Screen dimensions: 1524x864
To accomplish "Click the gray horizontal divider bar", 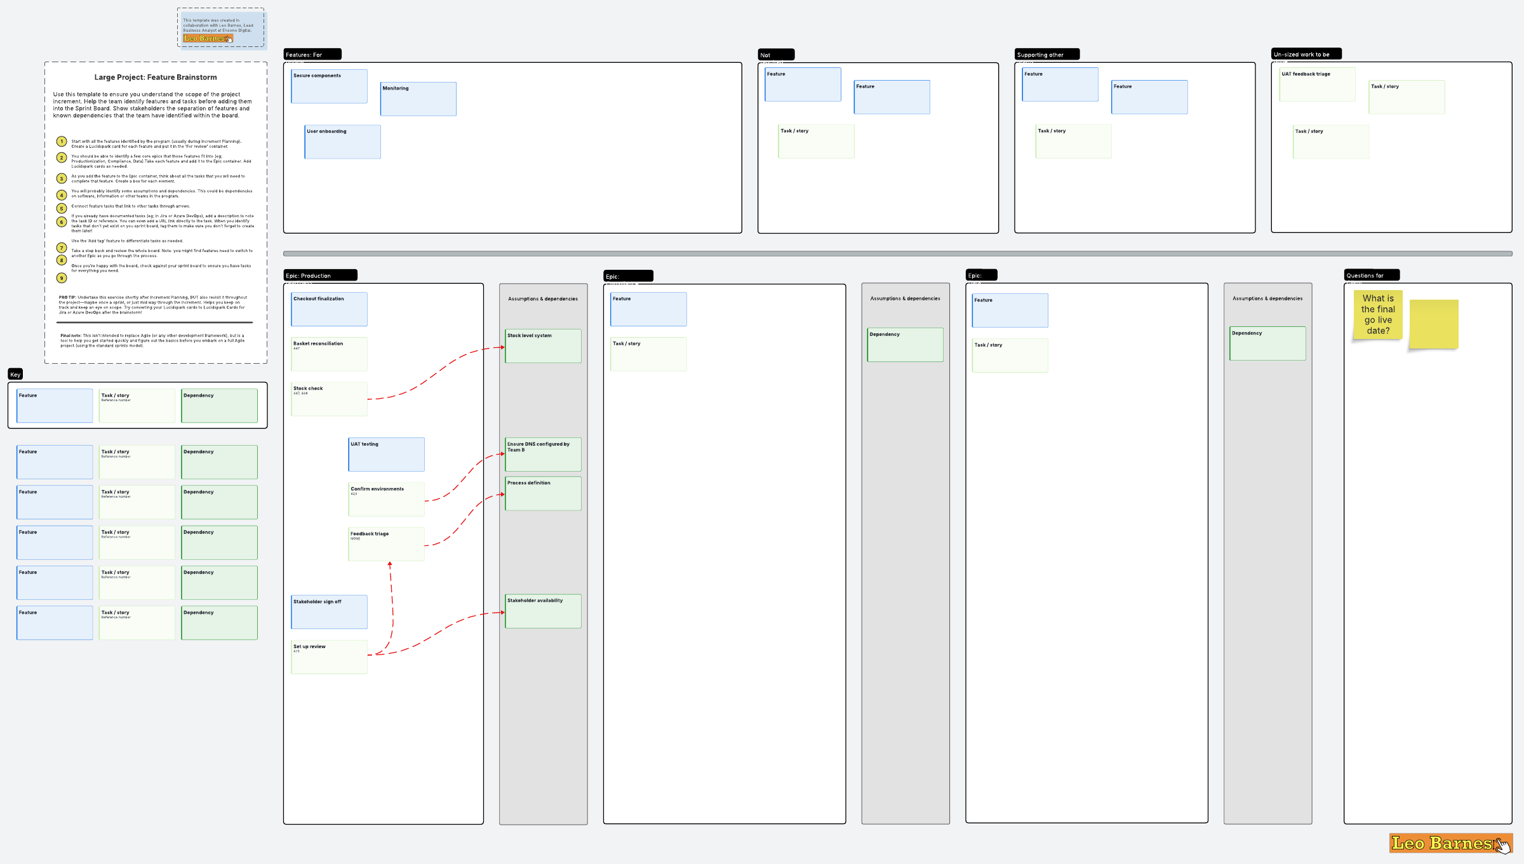I will [897, 253].
